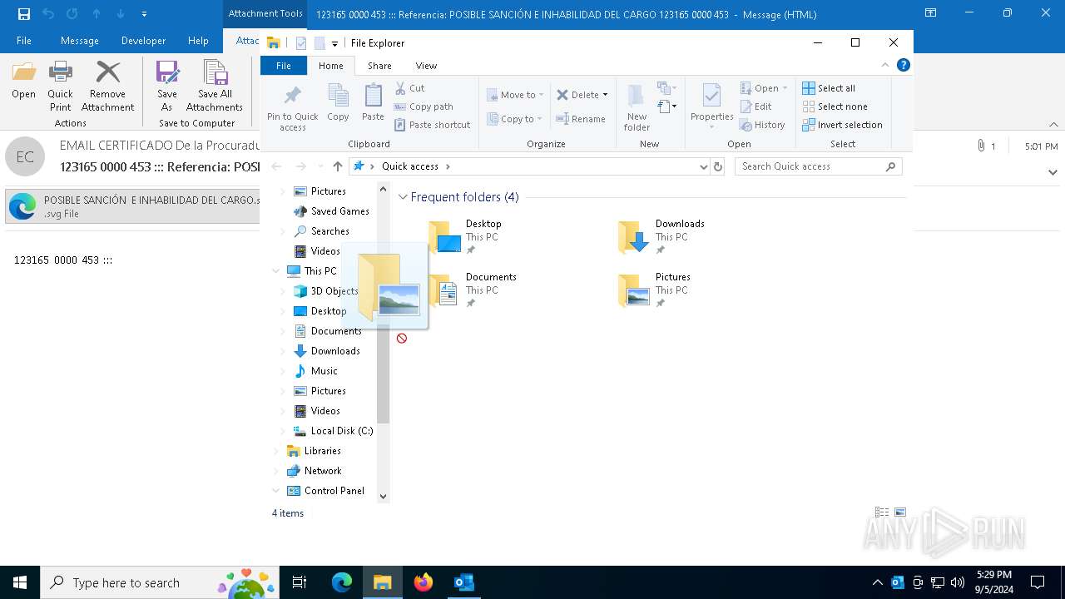Expand the Copy to dropdown
Viewport: 1065px width, 599px height.
pos(541,119)
